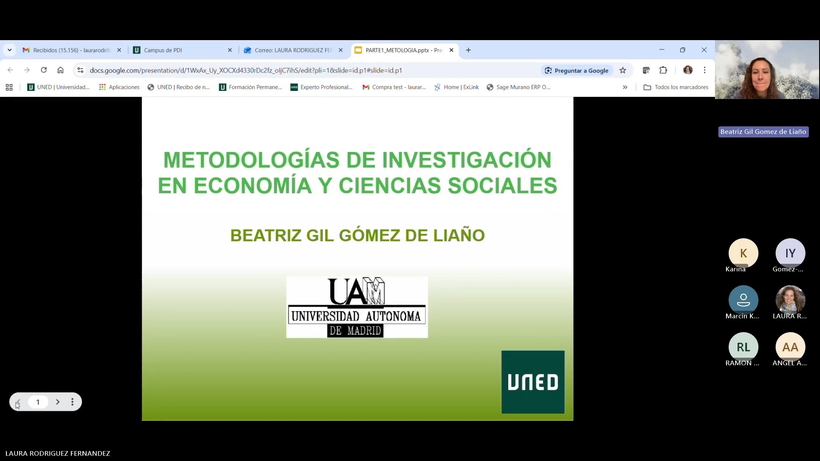The height and width of the screenshot is (461, 820).
Task: Toggle the bookmark star for this page
Action: pyautogui.click(x=623, y=70)
